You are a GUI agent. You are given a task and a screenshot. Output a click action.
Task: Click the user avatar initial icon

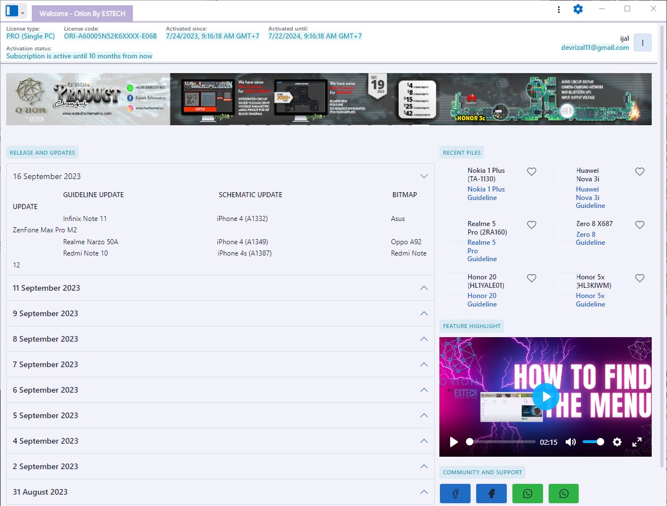click(642, 42)
